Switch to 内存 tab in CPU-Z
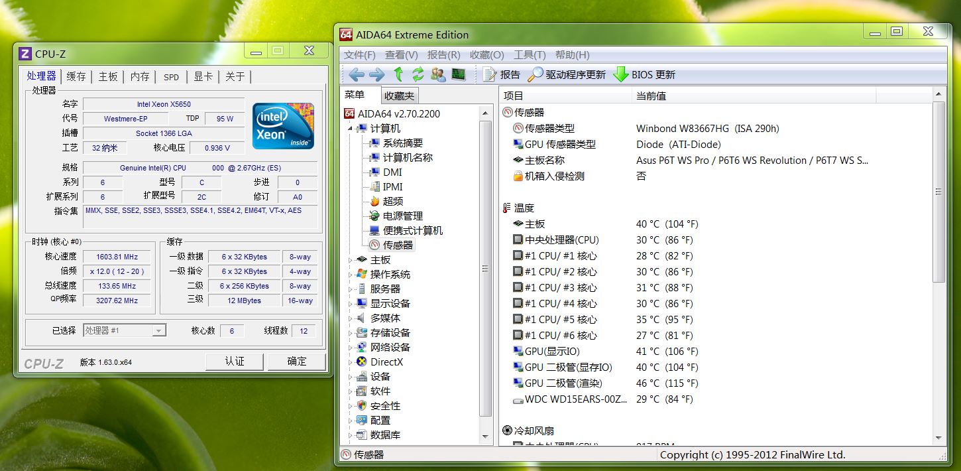Image resolution: width=961 pixels, height=471 pixels. point(140,76)
